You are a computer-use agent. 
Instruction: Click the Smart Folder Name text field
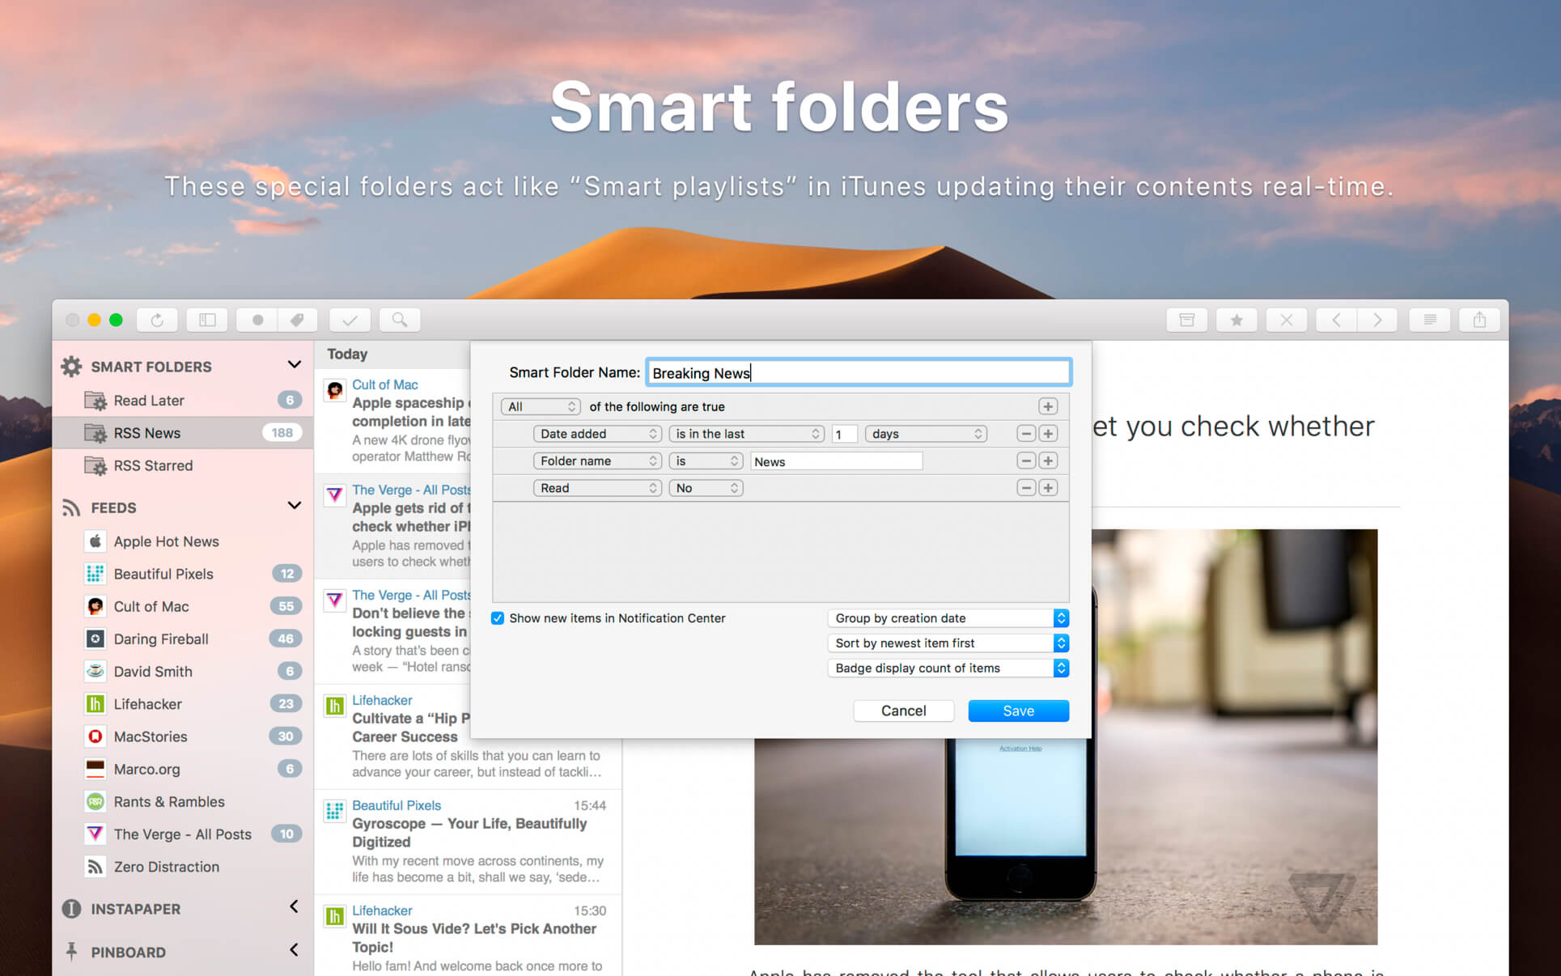(x=858, y=372)
